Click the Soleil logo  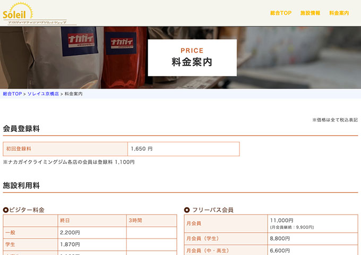pos(39,13)
